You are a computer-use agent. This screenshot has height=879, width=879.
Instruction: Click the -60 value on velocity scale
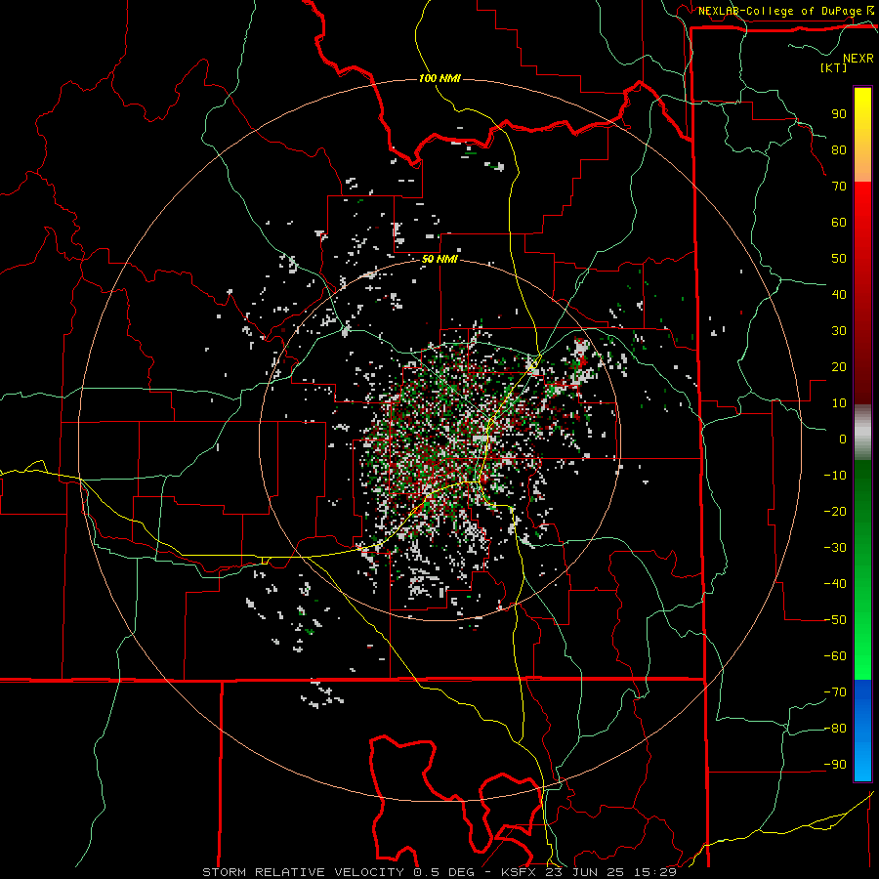point(835,656)
